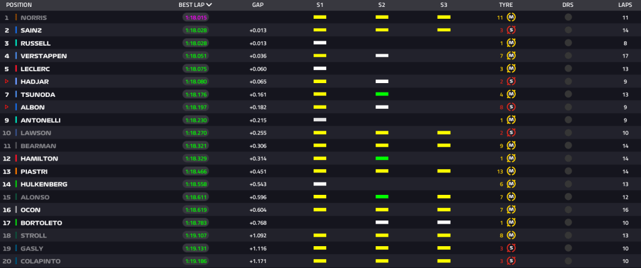Click Bearman's medium tyre icon
The width and height of the screenshot is (641, 268).
click(511, 146)
